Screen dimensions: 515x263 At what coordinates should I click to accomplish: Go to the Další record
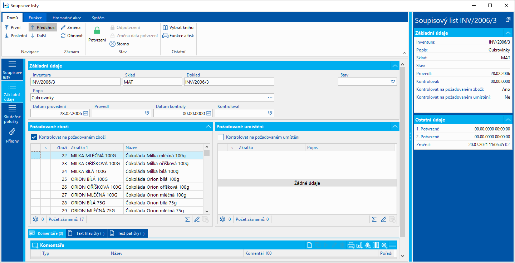tap(38, 36)
